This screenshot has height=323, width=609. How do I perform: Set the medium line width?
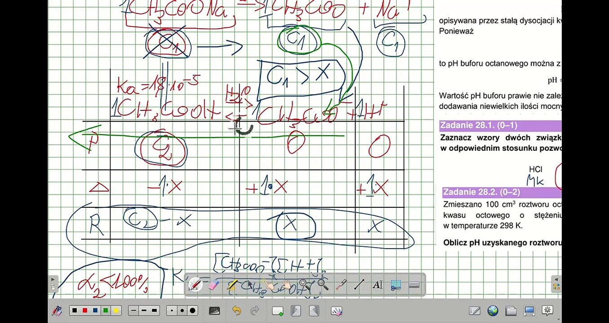coord(144,310)
